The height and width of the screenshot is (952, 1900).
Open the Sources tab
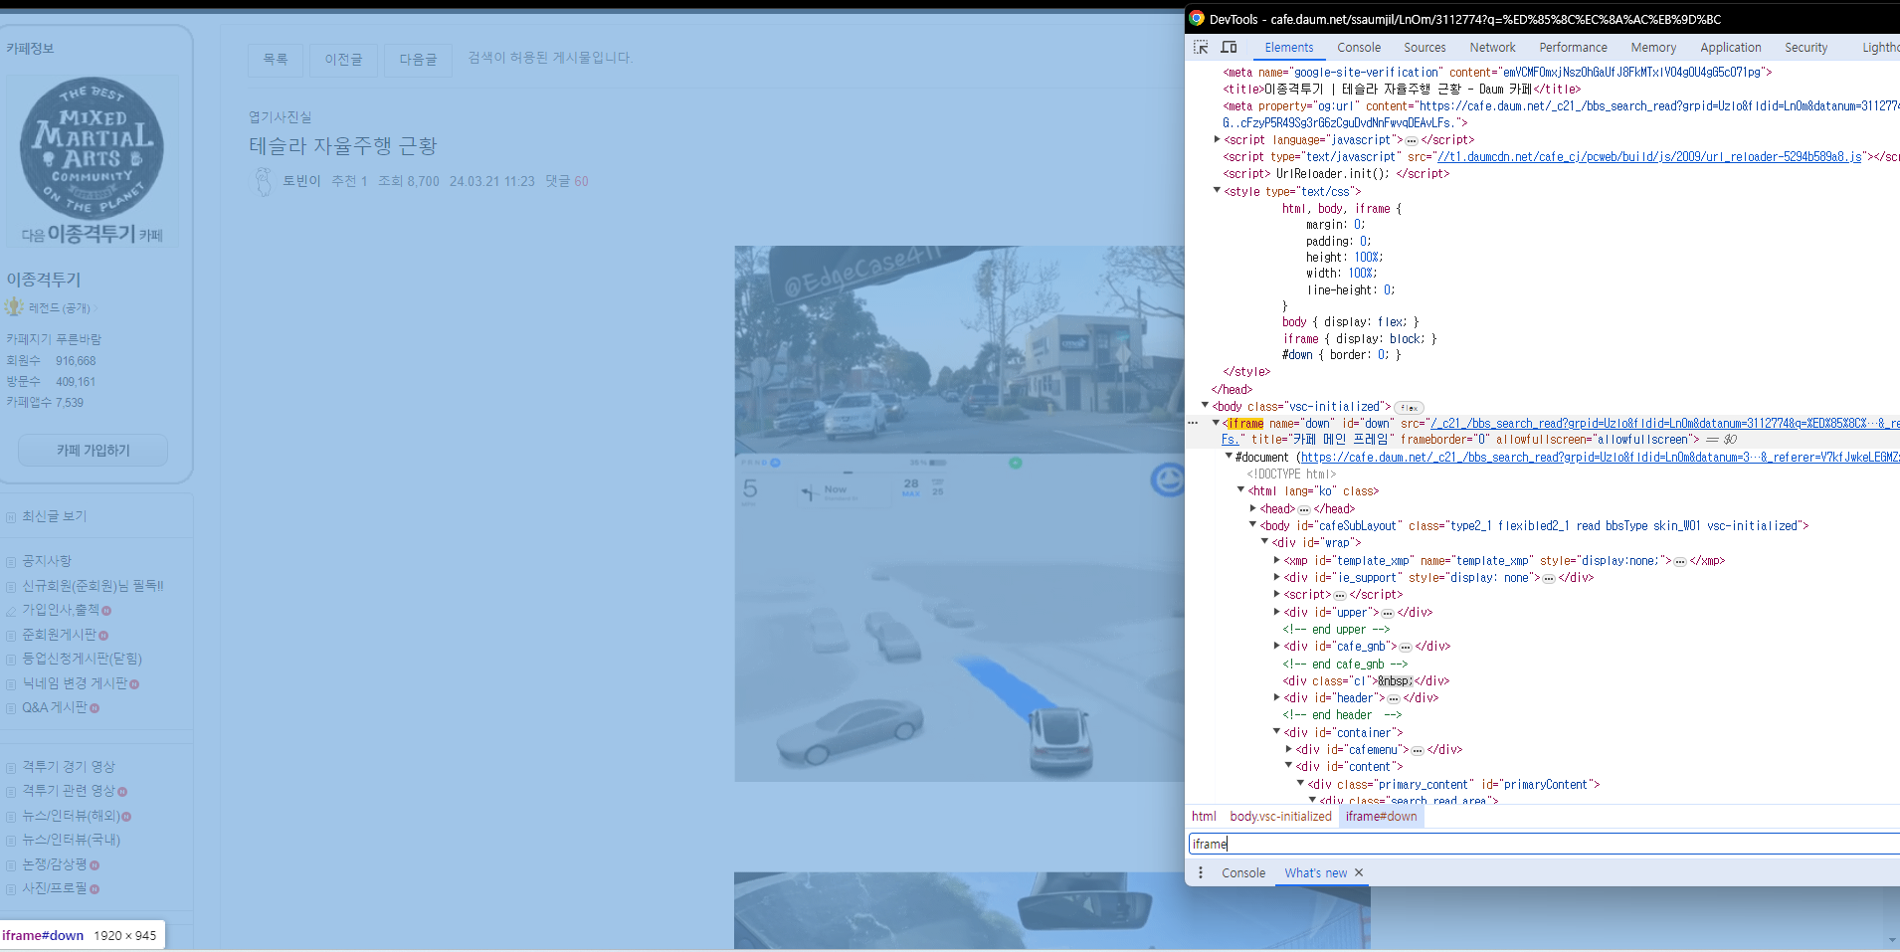pos(1425,47)
